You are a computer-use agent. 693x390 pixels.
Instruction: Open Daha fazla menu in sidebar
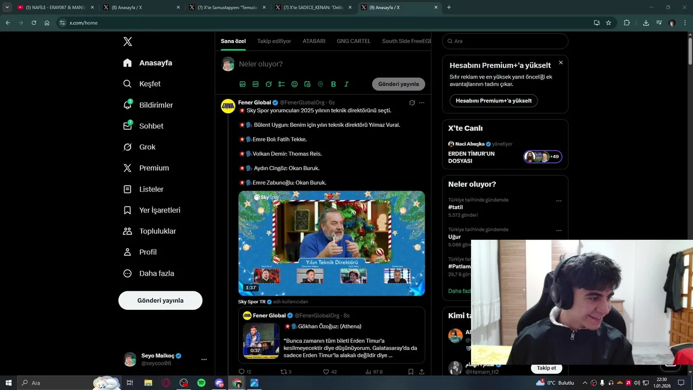point(148,273)
